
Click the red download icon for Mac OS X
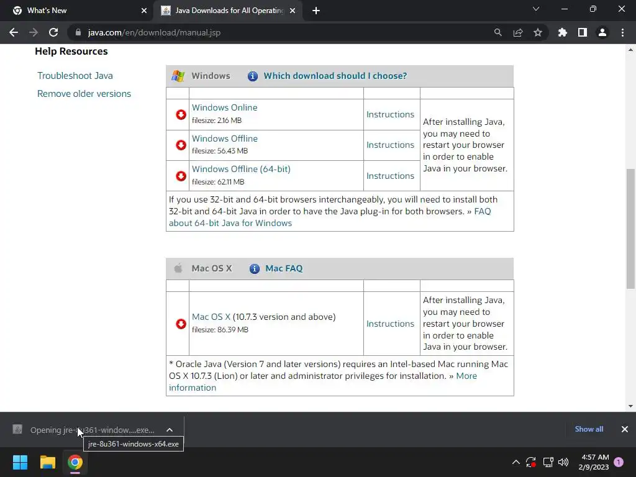181,324
